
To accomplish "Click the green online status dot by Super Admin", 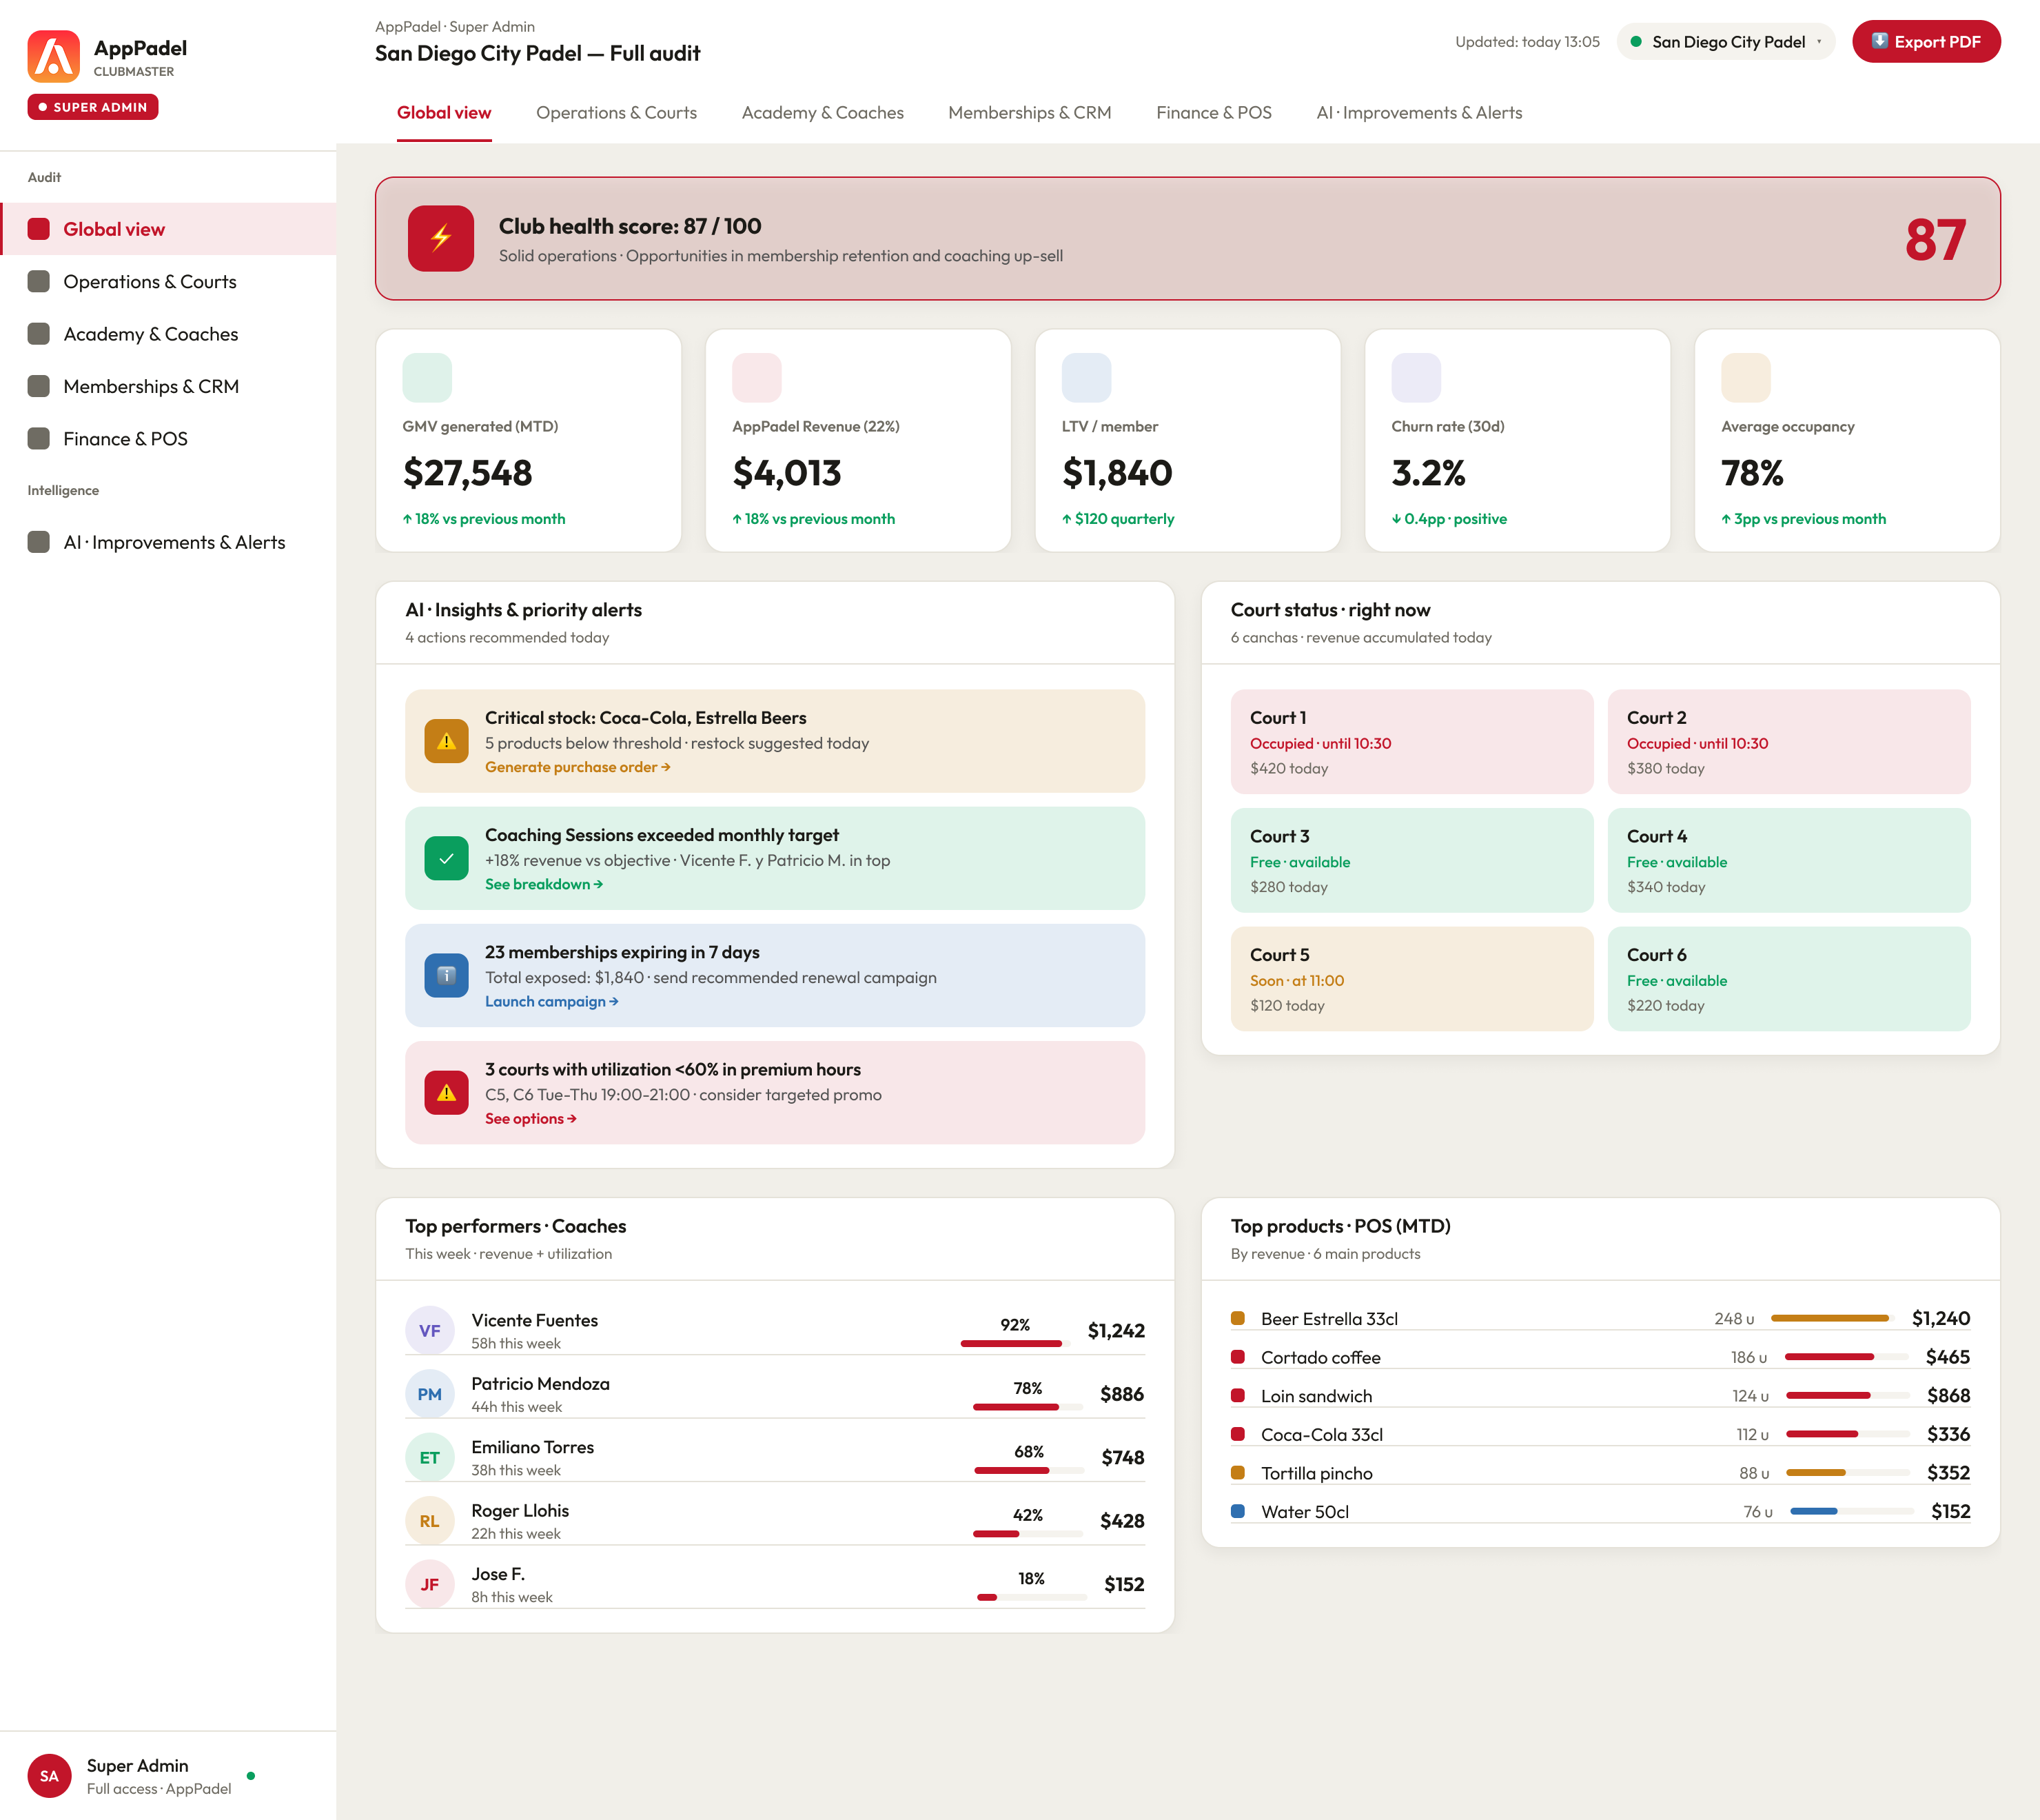I will [x=251, y=1776].
